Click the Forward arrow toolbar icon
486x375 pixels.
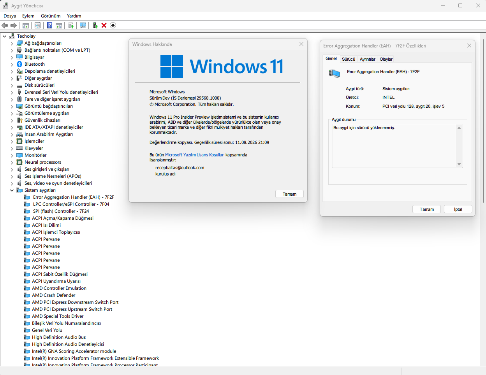[x=14, y=25]
